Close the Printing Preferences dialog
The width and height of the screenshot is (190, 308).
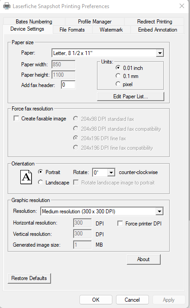pos(182,6)
